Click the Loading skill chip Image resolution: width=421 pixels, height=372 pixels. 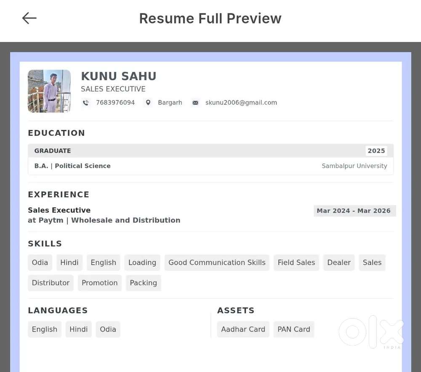coord(142,262)
